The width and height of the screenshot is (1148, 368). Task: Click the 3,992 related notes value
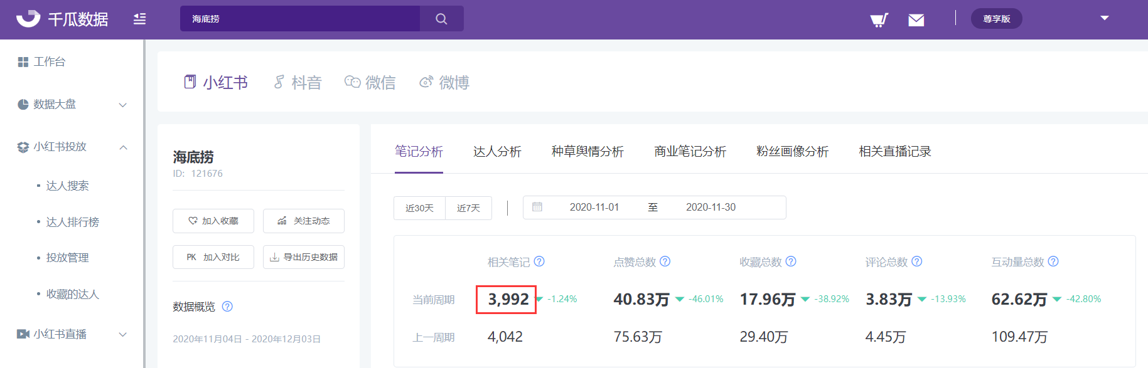coord(508,300)
